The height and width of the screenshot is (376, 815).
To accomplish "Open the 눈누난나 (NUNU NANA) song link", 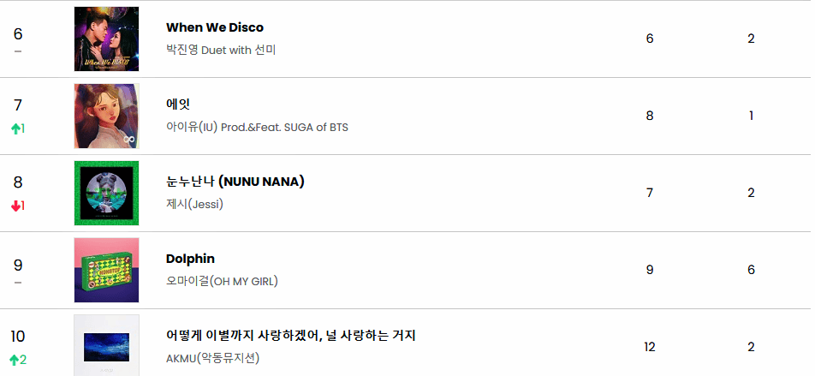I will point(235,182).
